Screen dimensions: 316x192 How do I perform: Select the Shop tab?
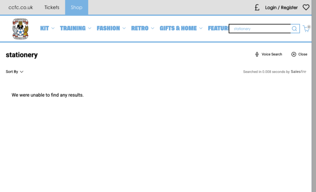point(77,7)
